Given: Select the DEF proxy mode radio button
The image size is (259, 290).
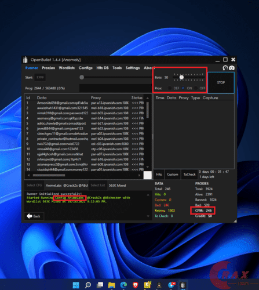Looking at the screenshot, I should tap(169, 88).
